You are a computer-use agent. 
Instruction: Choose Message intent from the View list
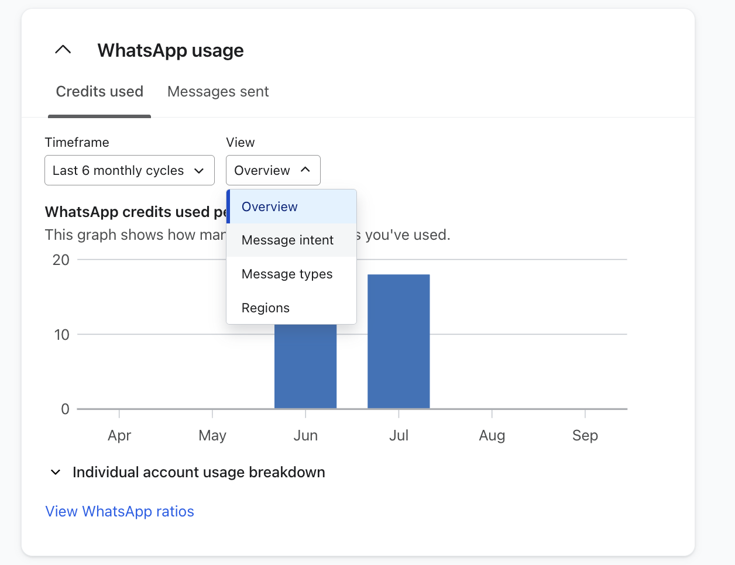[x=287, y=240]
